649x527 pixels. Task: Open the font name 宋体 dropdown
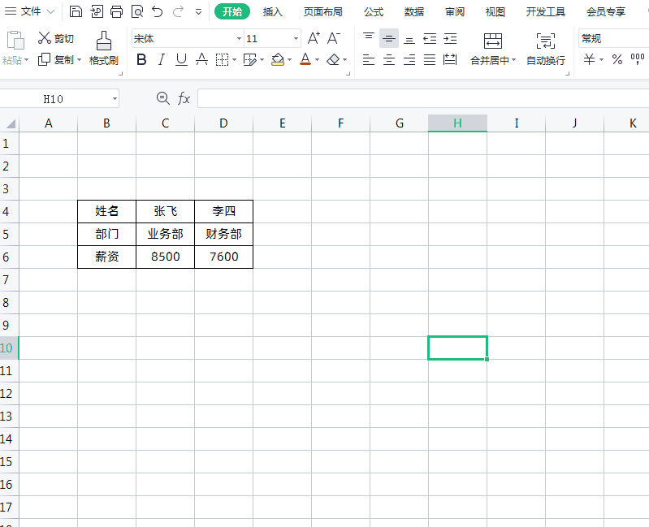coord(239,38)
